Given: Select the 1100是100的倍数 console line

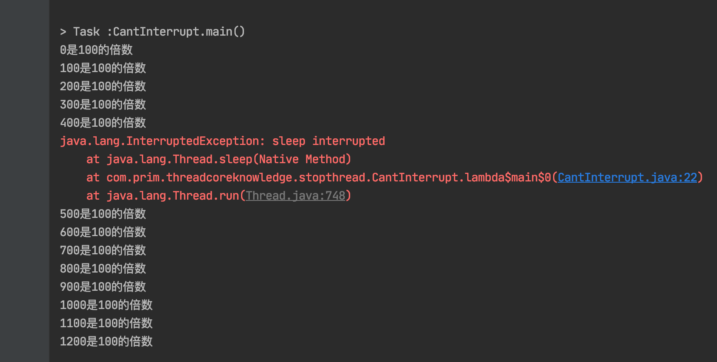Looking at the screenshot, I should 106,323.
